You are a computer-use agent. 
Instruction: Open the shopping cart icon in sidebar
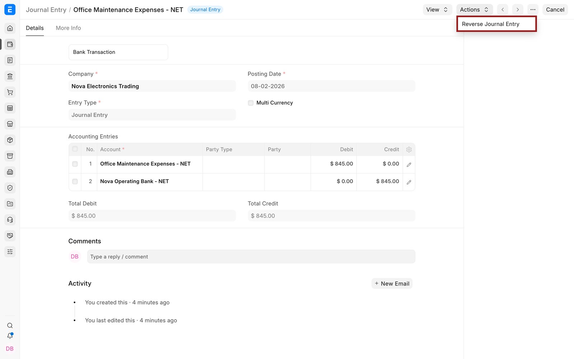click(x=10, y=92)
